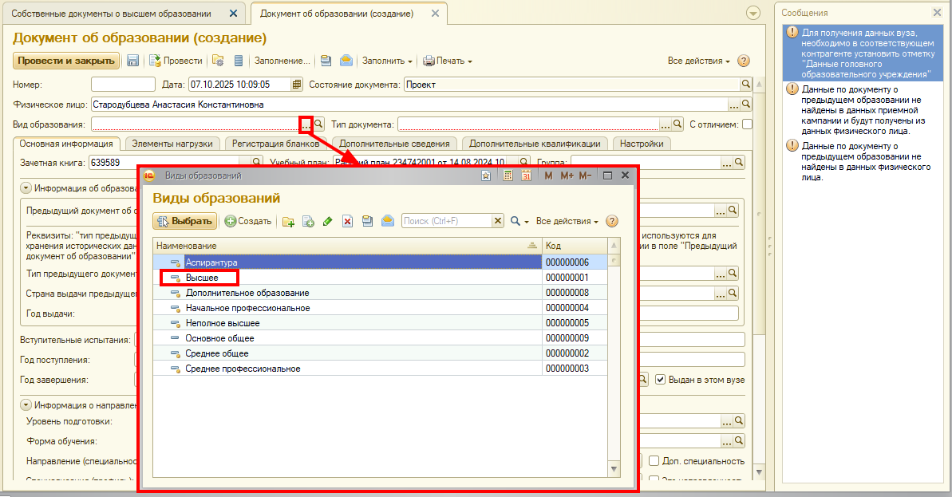Add to favorites with the star icon
This screenshot has width=952, height=497.
coord(486,176)
